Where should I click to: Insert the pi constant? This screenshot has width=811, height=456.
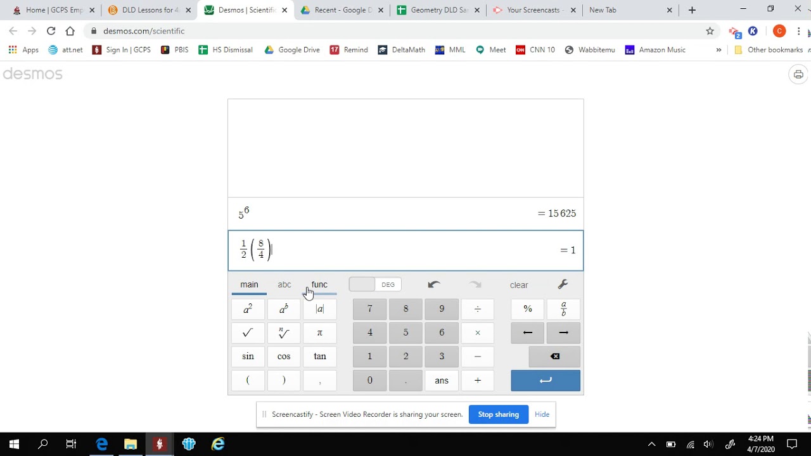pos(320,332)
